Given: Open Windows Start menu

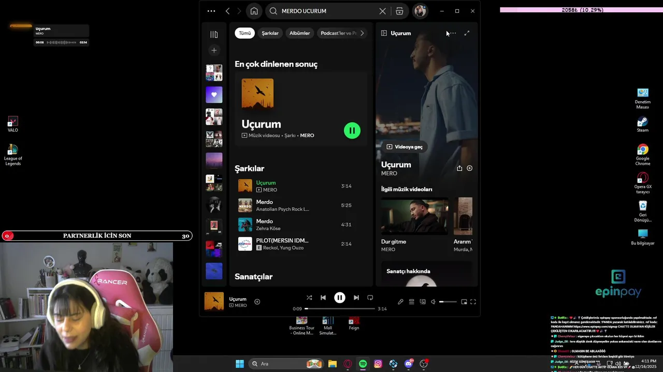Looking at the screenshot, I should point(240,364).
